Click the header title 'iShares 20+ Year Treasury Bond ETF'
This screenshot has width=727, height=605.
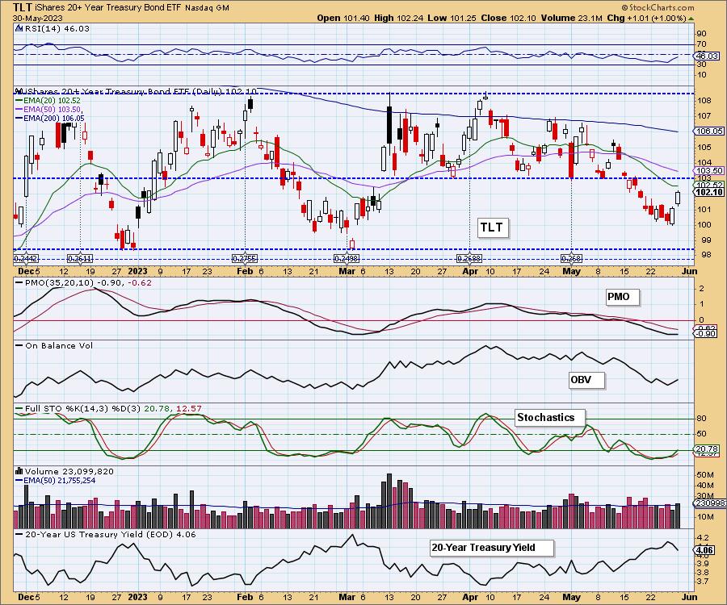tap(109, 8)
